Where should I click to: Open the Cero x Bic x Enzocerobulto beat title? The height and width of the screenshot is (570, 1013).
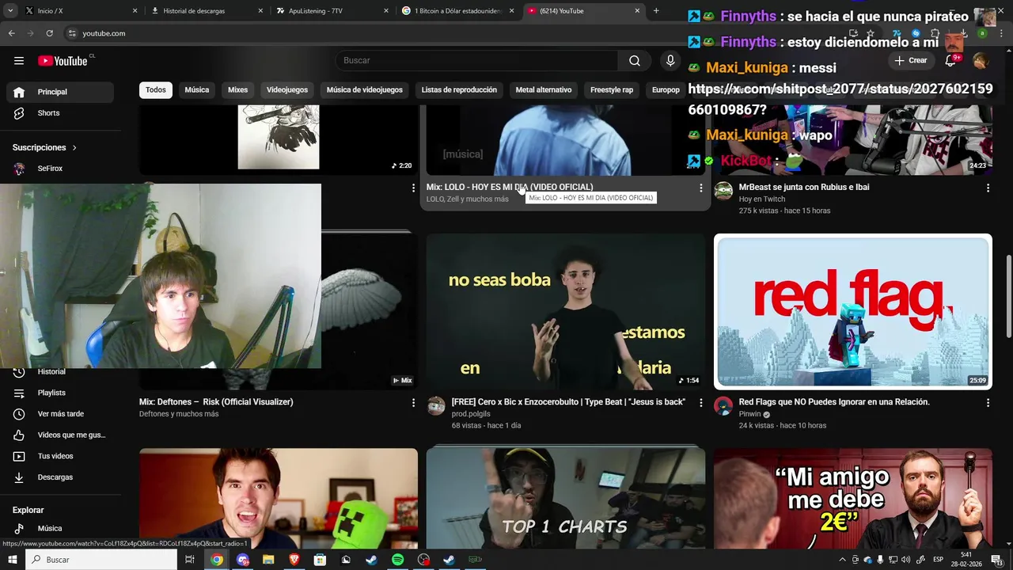[x=568, y=402]
